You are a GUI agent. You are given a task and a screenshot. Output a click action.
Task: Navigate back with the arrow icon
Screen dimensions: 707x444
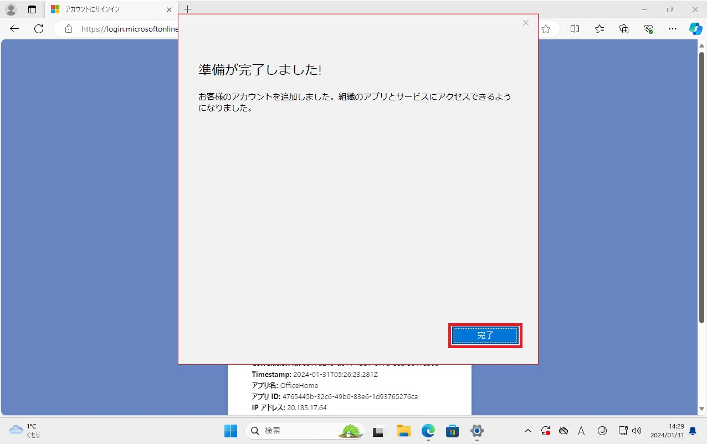[x=14, y=29]
